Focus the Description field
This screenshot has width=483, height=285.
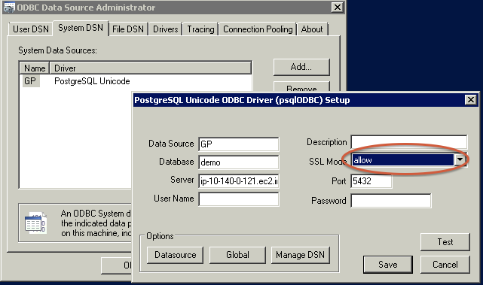409,142
